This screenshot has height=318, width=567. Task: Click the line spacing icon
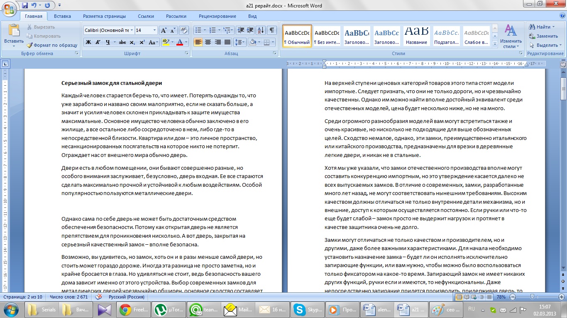pyautogui.click(x=238, y=42)
